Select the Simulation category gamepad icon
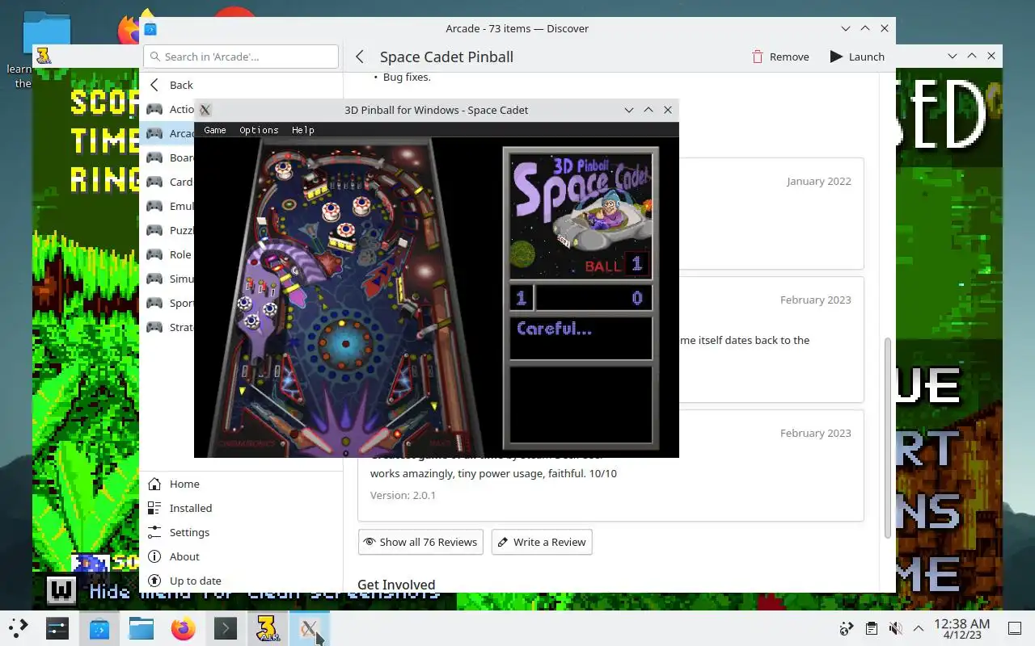 click(154, 279)
